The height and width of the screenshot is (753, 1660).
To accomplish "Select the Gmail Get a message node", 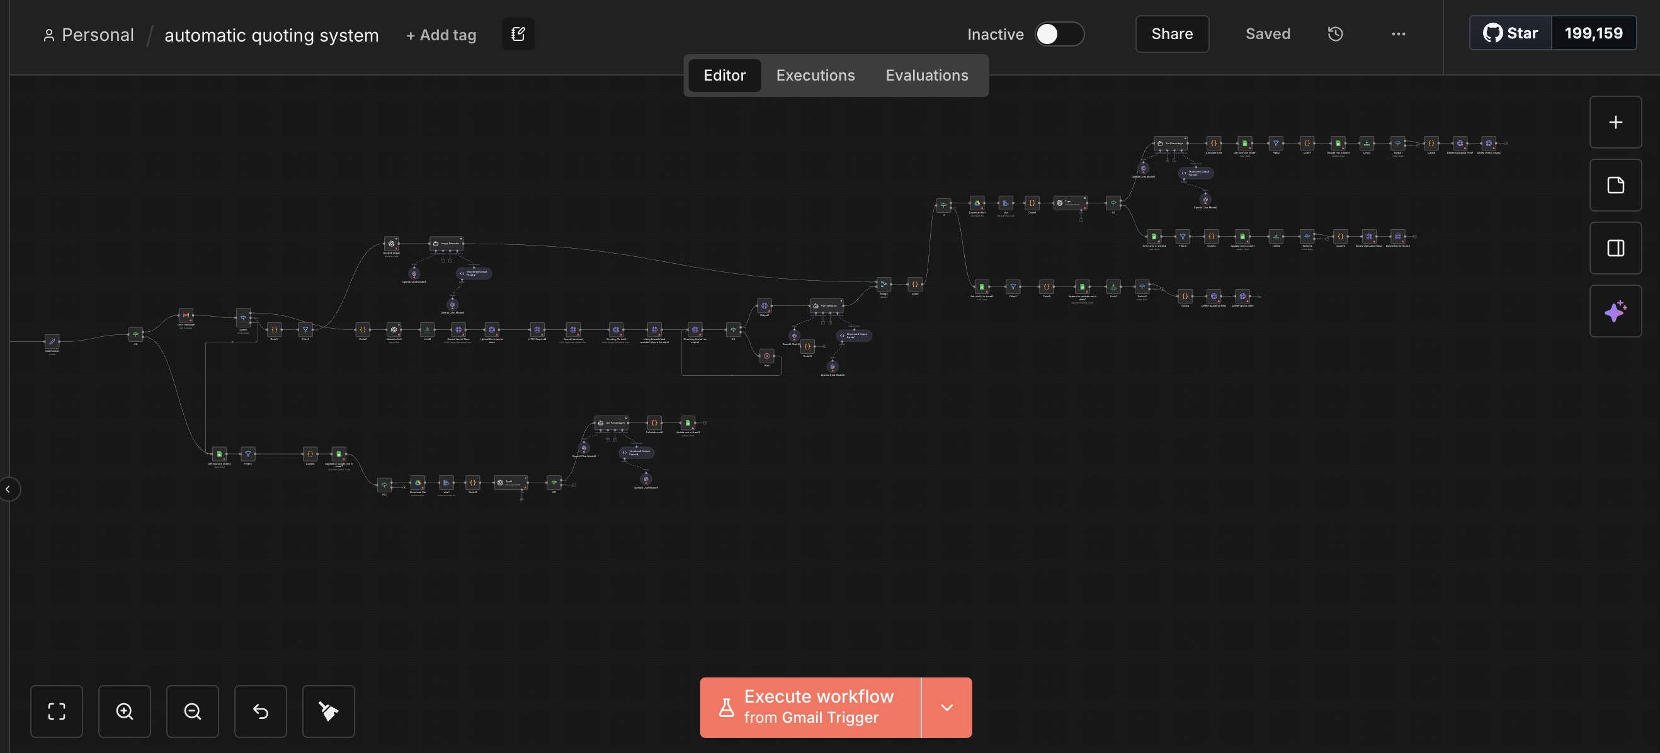I will tap(186, 315).
